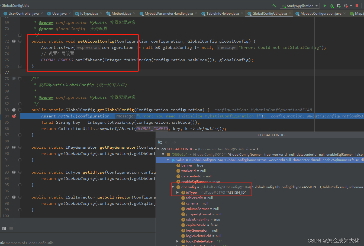Select the 'logicDeleteField = null' field row

coord(260,236)
